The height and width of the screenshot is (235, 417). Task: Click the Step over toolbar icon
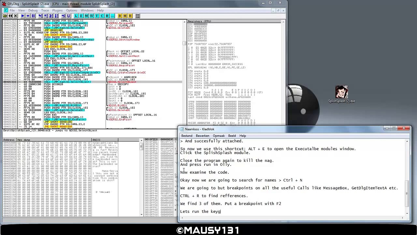[46, 16]
